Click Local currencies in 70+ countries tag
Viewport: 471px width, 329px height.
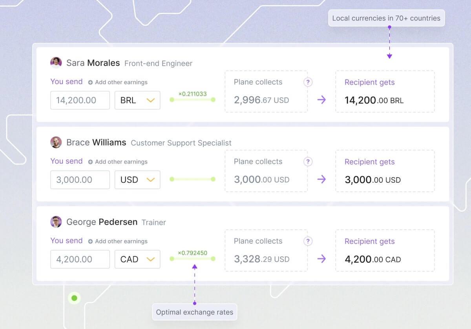[x=386, y=18]
